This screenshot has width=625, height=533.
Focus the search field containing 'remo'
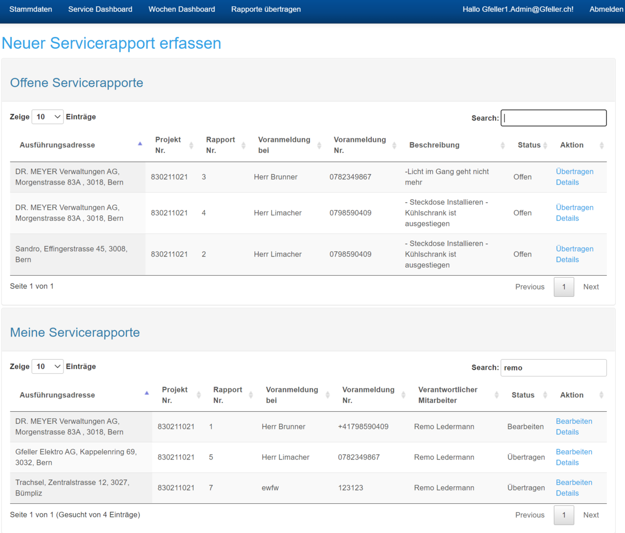[553, 368]
